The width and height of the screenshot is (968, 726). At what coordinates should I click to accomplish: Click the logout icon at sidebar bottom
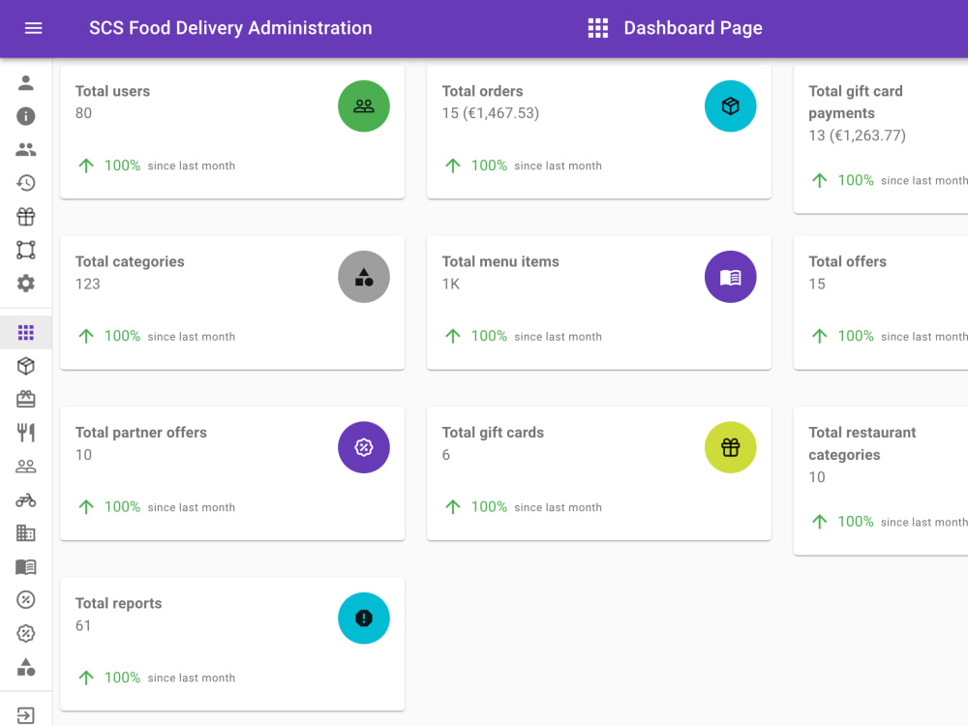pos(26,715)
